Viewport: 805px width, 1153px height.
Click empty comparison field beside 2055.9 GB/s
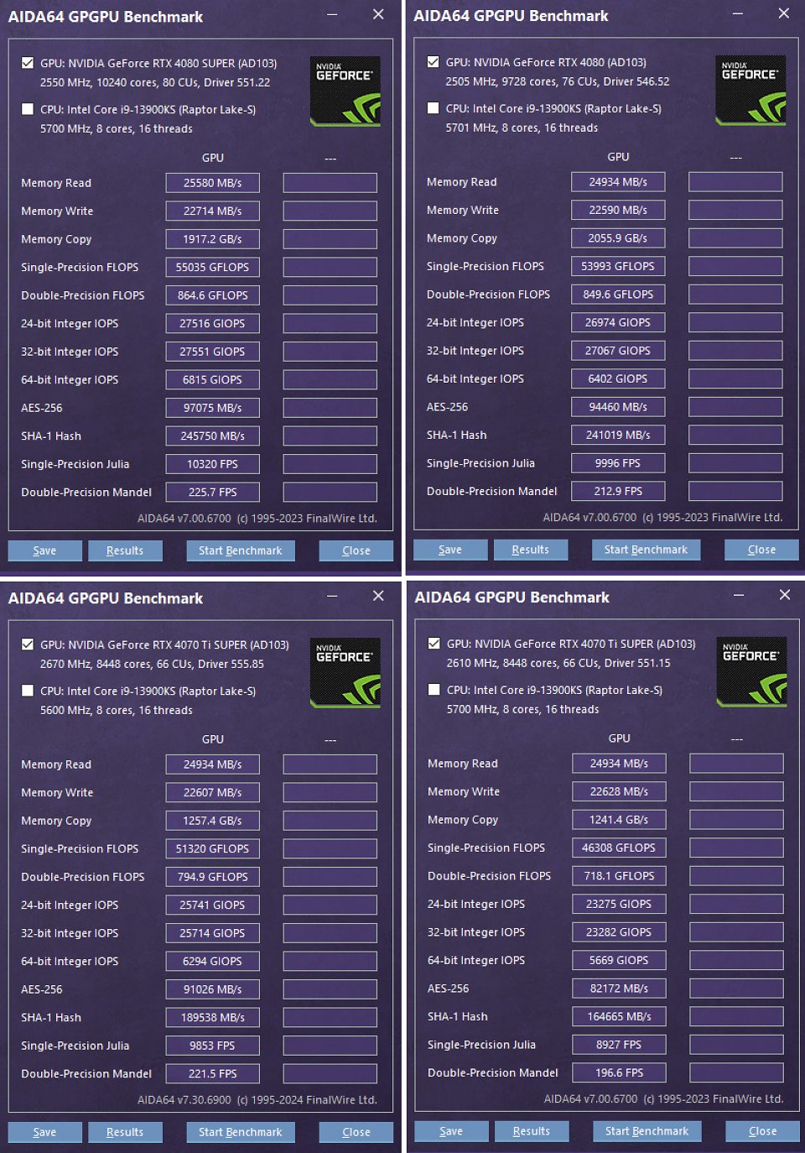click(735, 238)
